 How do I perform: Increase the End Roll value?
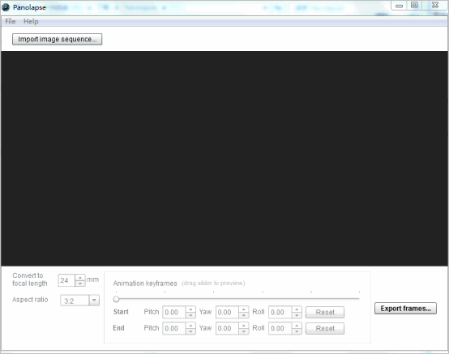pyautogui.click(x=297, y=326)
